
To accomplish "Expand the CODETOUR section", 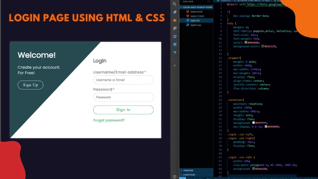I will coord(196,174).
